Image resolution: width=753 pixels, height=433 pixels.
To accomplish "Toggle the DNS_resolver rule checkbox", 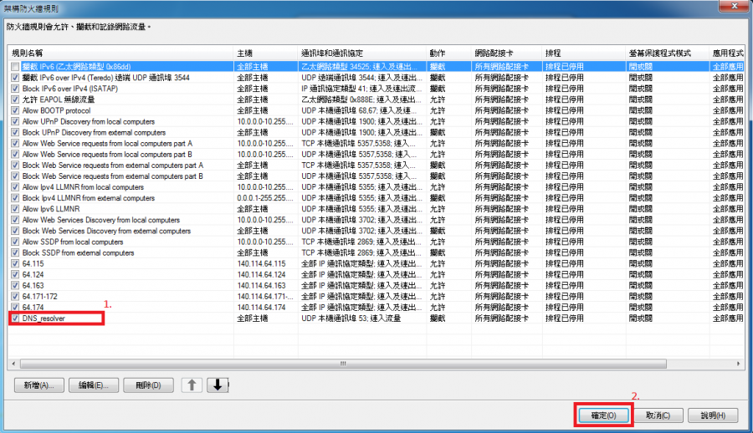I will 15,318.
